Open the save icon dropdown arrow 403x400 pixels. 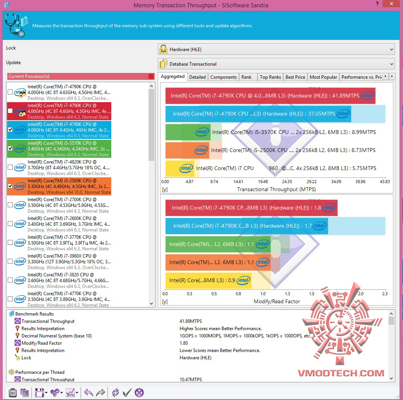[x=46, y=393]
